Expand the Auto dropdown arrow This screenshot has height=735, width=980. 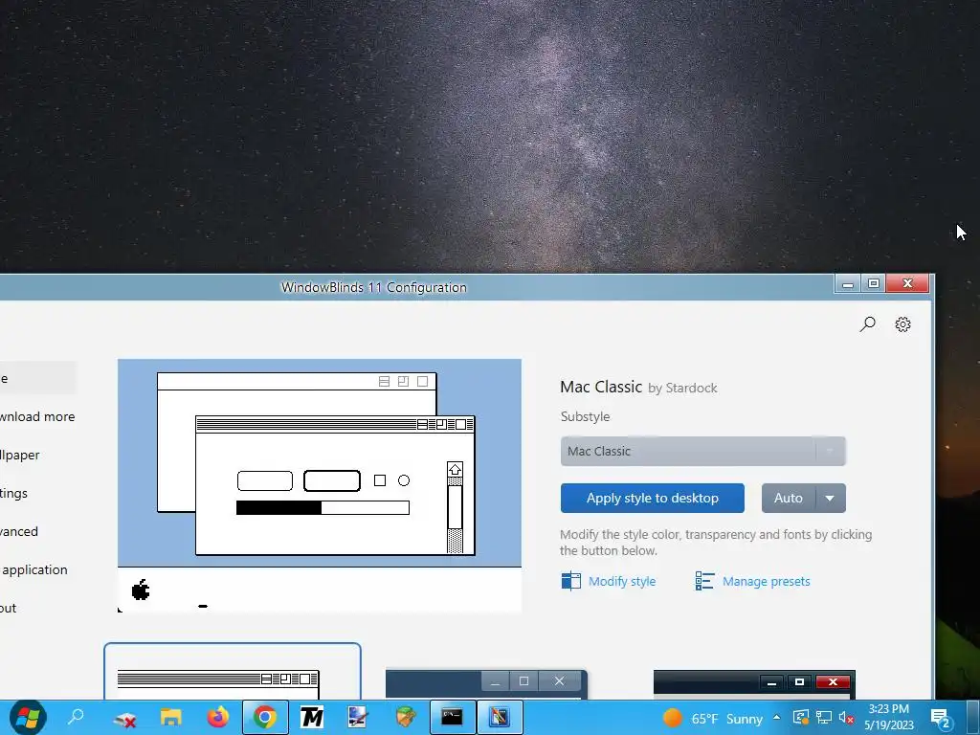point(830,498)
